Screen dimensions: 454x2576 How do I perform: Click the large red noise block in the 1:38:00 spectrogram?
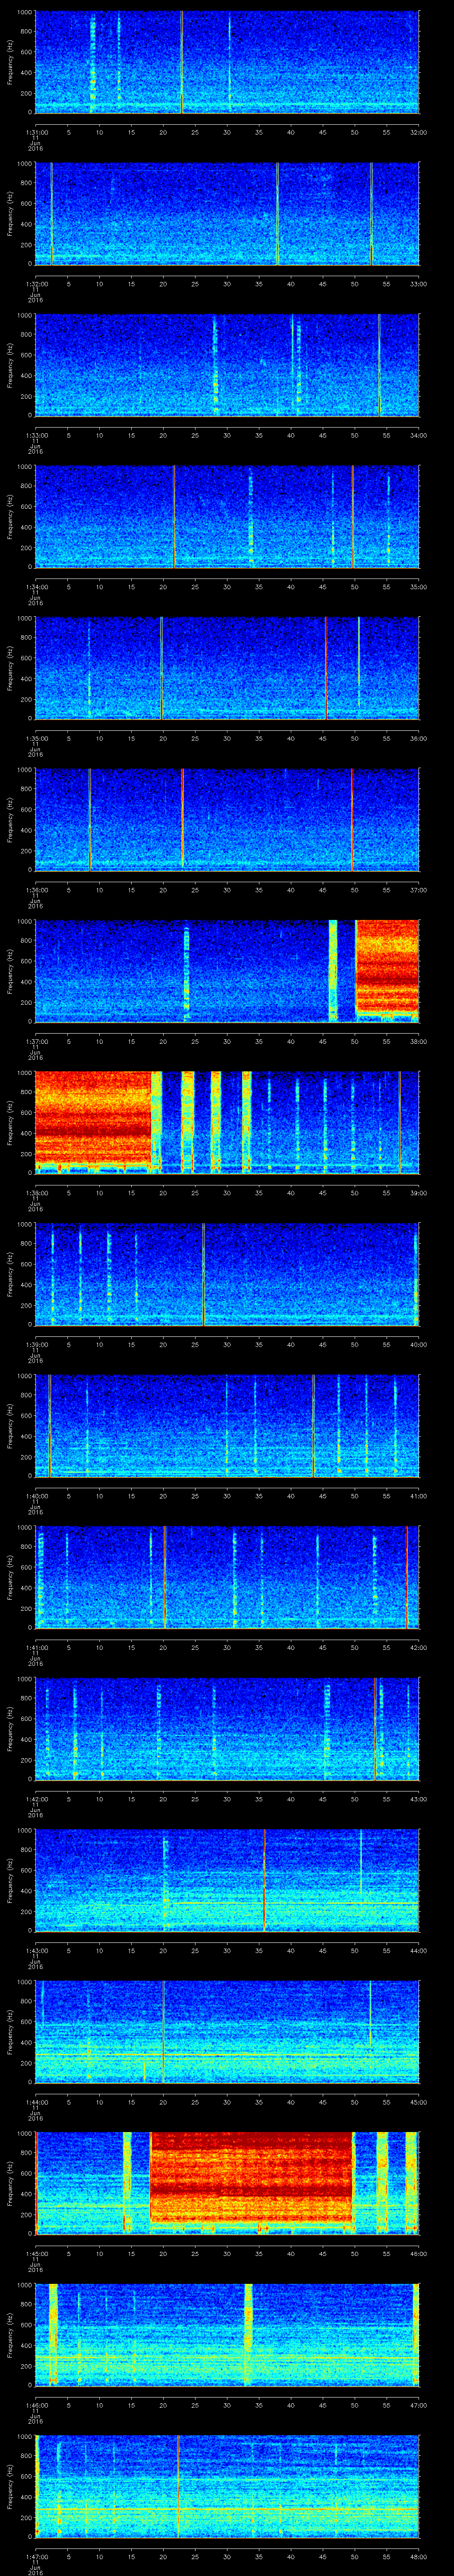pyautogui.click(x=93, y=1119)
